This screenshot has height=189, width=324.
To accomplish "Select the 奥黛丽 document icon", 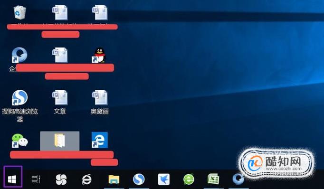I will [100, 97].
